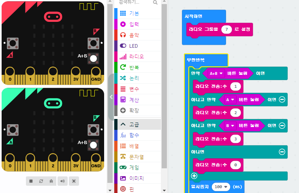Screen dimensions: 299x193
Task: Add another branch with the plus icon
Action: click(x=194, y=176)
